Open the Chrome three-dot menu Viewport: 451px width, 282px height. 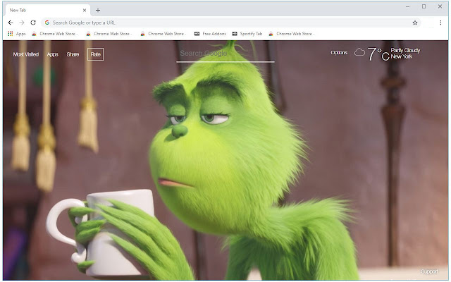point(440,23)
